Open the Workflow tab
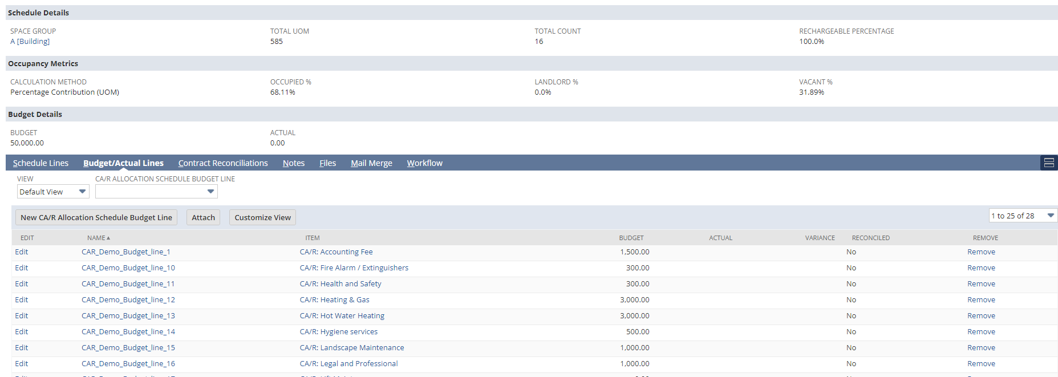 (424, 163)
